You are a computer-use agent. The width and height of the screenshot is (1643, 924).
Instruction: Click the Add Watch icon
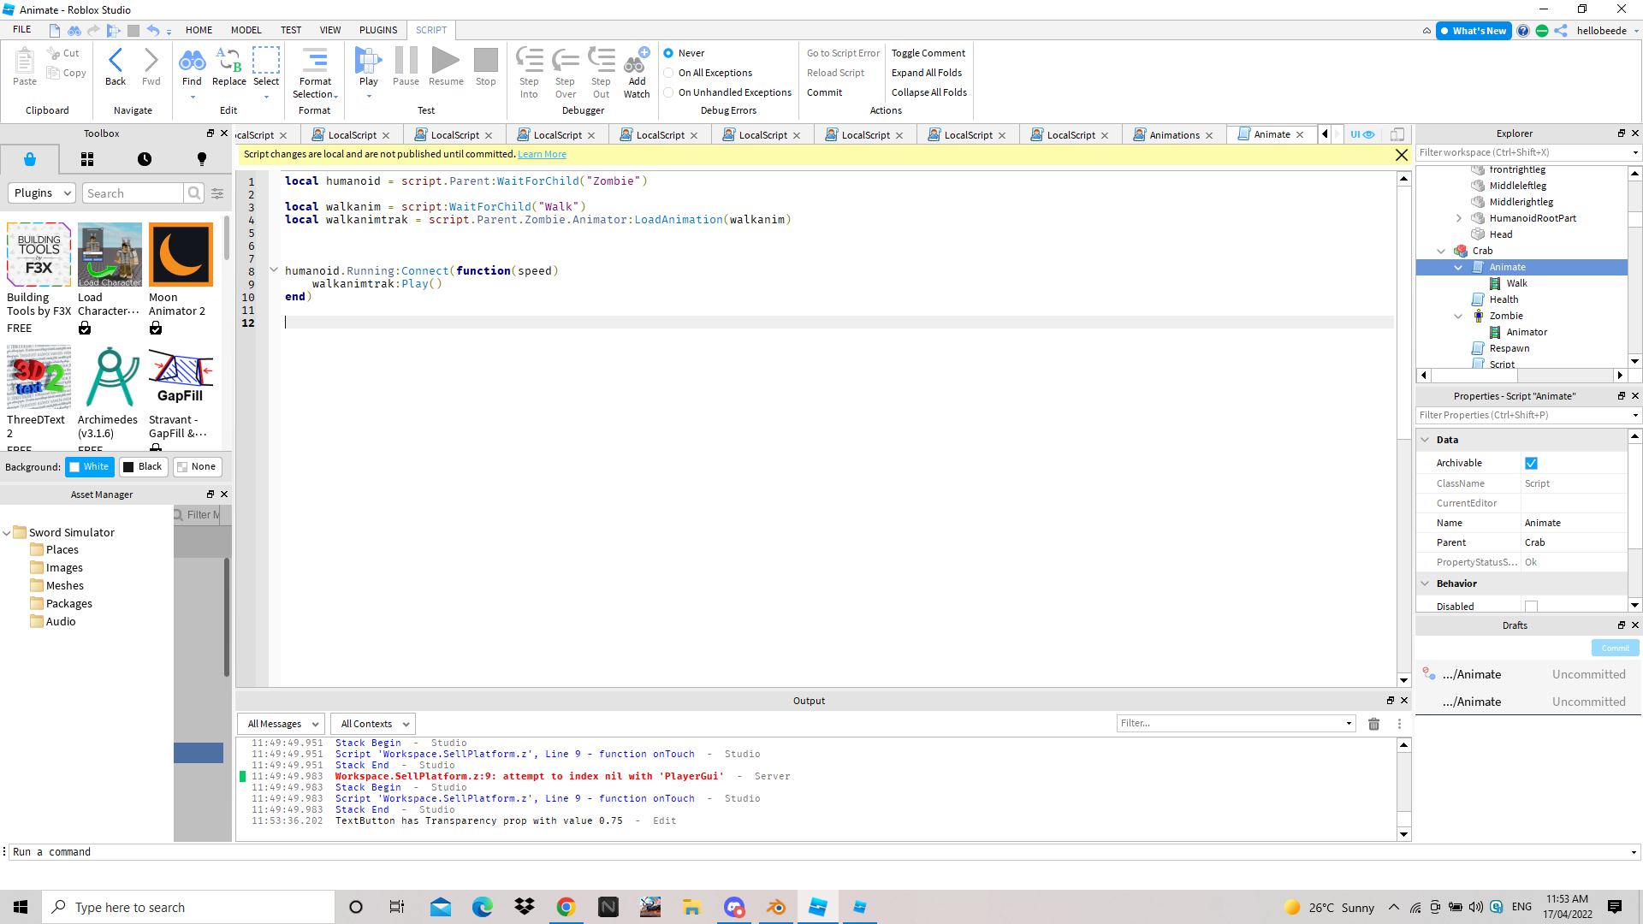pos(637,61)
